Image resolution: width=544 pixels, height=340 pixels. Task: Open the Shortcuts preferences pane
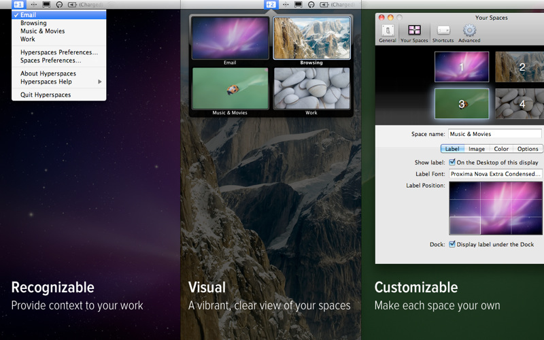443,33
